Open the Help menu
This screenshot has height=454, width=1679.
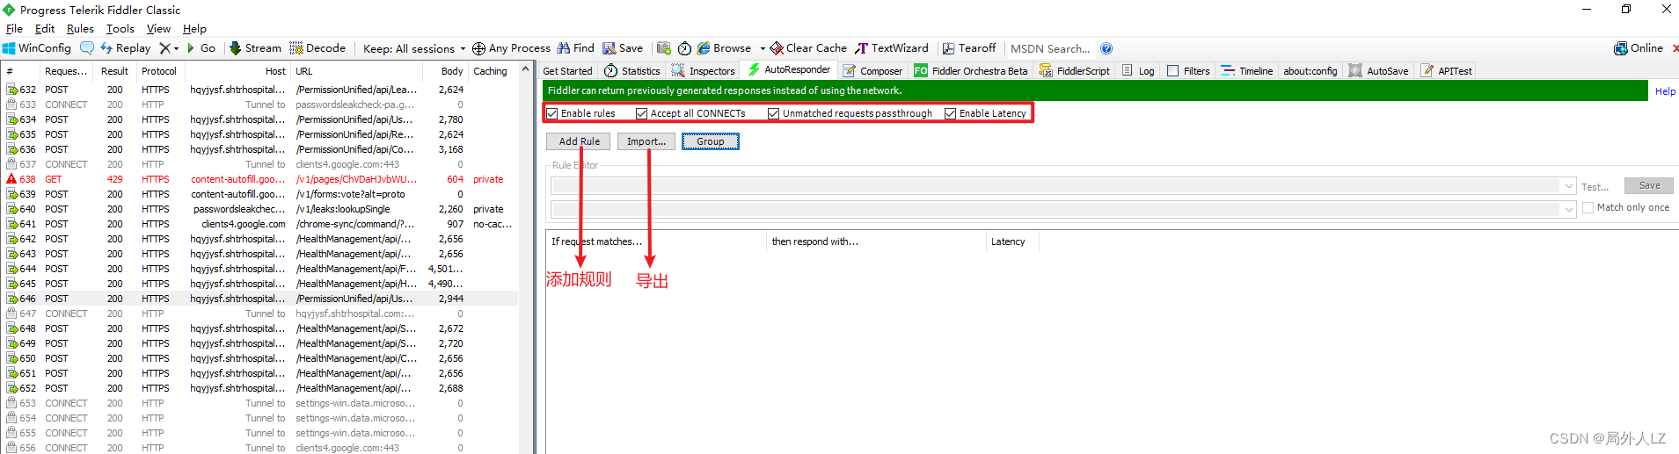point(194,29)
